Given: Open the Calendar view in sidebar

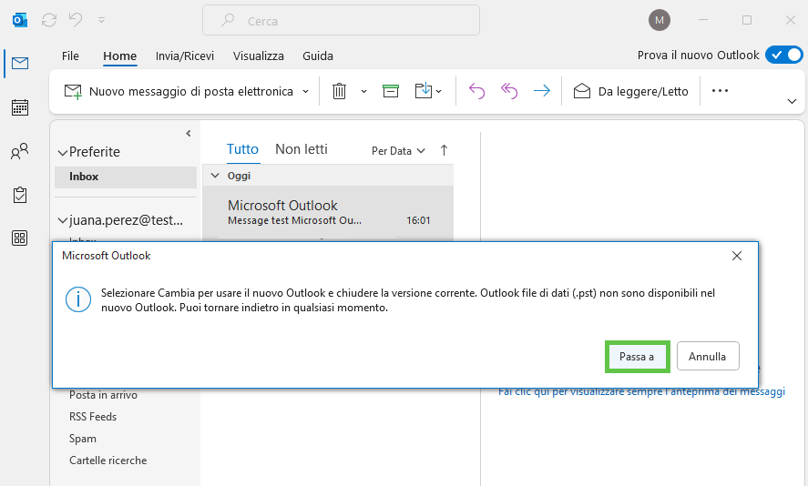Looking at the screenshot, I should click(x=20, y=107).
